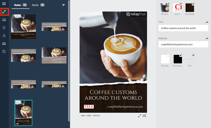Select the wood Backdrop thumbnail
The width and height of the screenshot is (211, 128).
190,8
